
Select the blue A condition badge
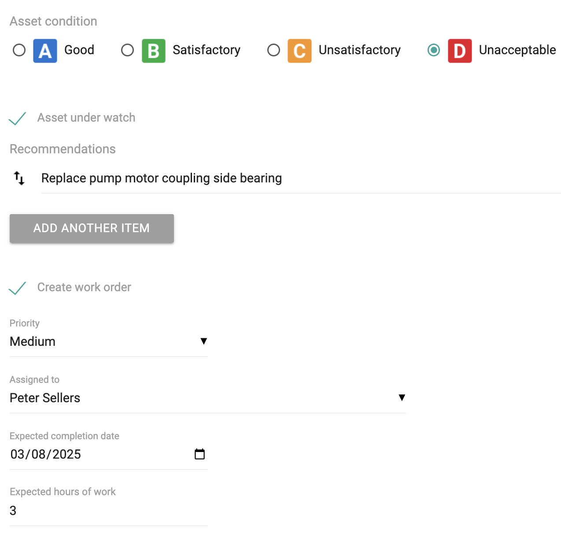point(45,51)
